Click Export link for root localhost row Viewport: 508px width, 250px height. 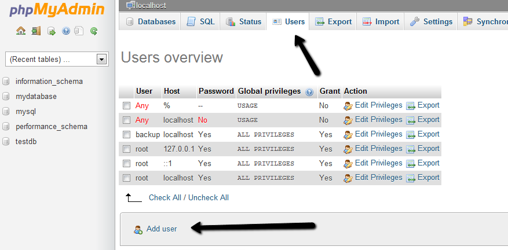click(428, 178)
